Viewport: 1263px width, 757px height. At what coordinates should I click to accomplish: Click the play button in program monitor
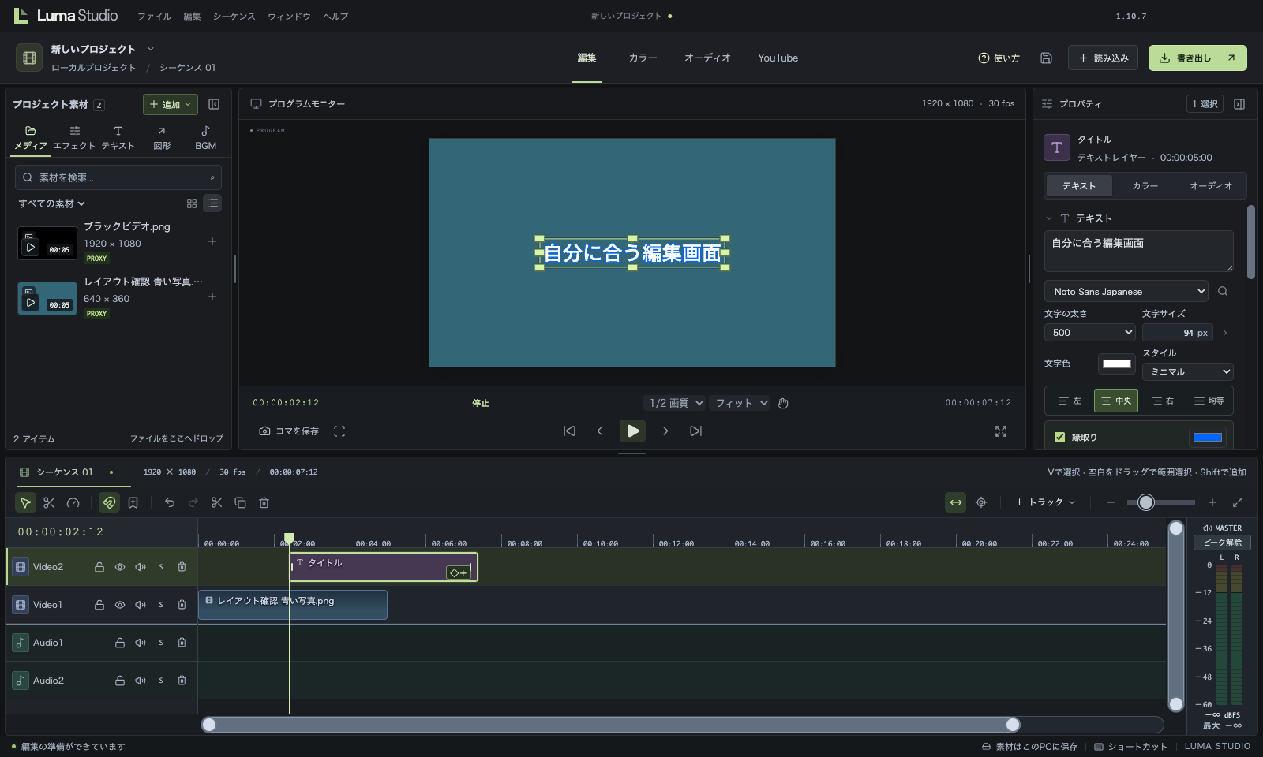(x=632, y=431)
